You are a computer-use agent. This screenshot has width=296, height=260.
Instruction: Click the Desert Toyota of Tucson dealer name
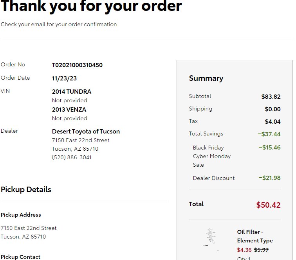(86, 132)
